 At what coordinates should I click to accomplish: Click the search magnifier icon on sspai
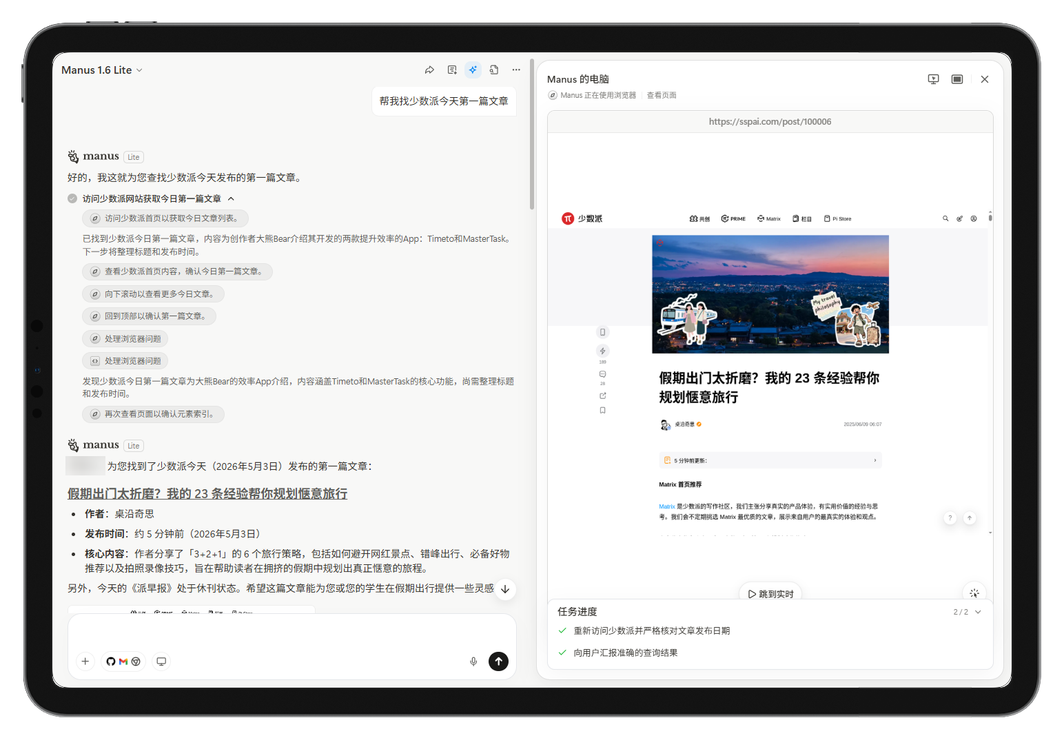945,218
